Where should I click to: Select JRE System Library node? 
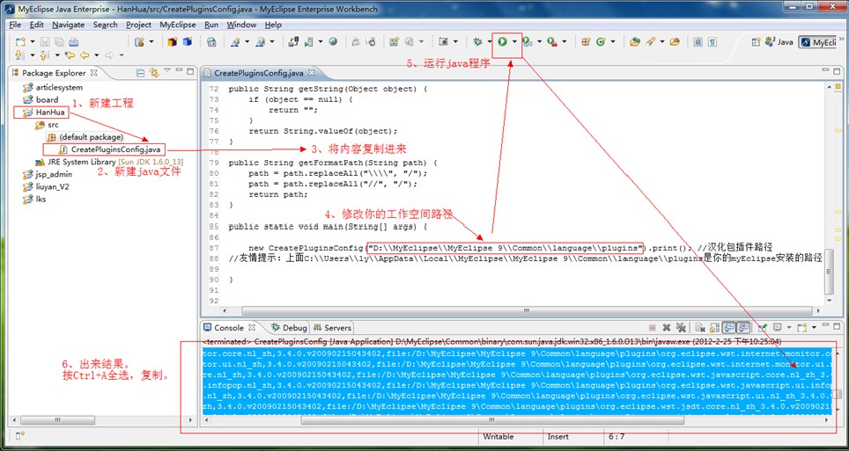pos(109,162)
